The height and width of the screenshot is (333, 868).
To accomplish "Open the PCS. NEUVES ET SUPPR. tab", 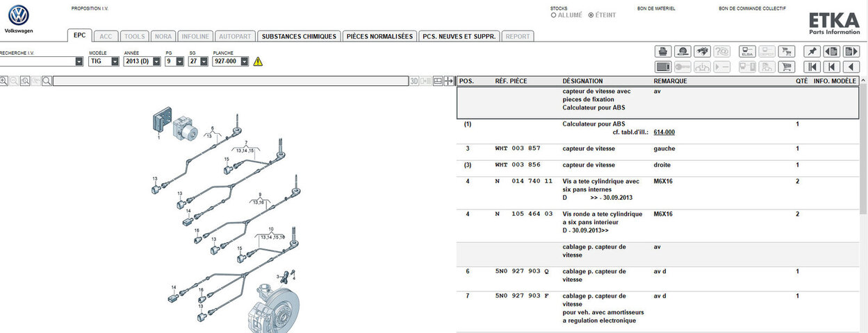I will click(x=459, y=36).
